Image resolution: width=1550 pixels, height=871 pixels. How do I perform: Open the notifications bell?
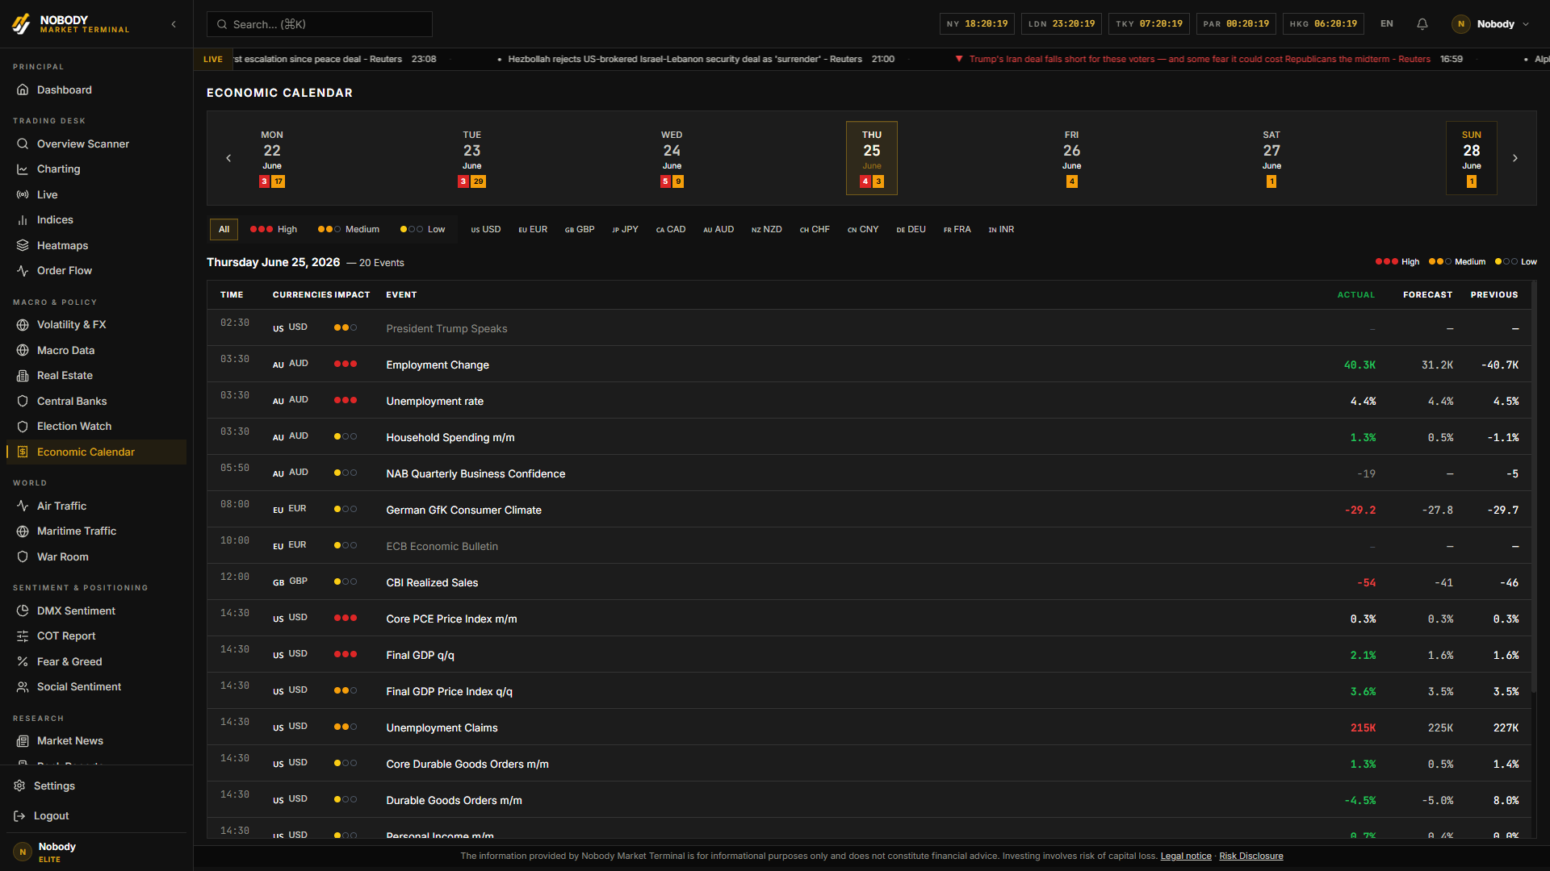tap(1422, 24)
